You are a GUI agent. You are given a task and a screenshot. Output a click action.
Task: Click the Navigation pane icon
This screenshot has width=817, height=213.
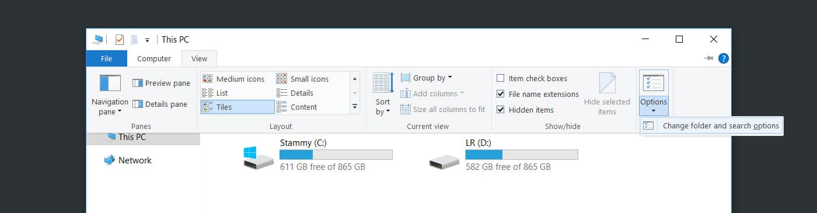[x=110, y=83]
